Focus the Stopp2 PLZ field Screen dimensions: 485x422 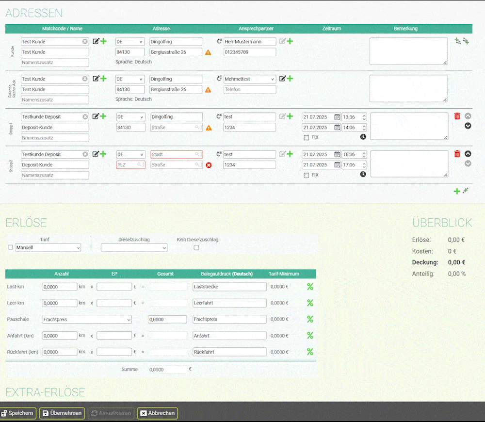pyautogui.click(x=131, y=165)
